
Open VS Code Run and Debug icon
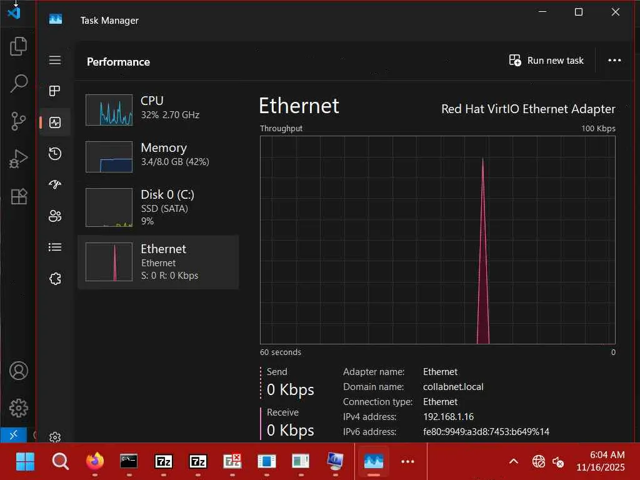click(x=18, y=158)
